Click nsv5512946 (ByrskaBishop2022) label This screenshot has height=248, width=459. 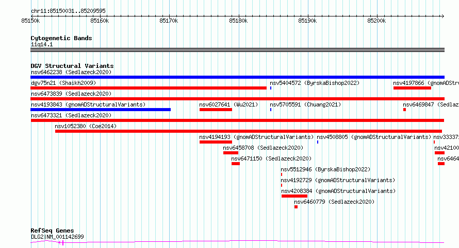(x=325, y=169)
